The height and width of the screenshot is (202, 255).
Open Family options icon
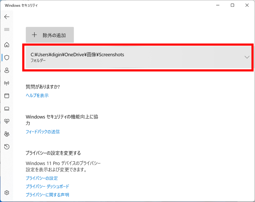(7, 134)
